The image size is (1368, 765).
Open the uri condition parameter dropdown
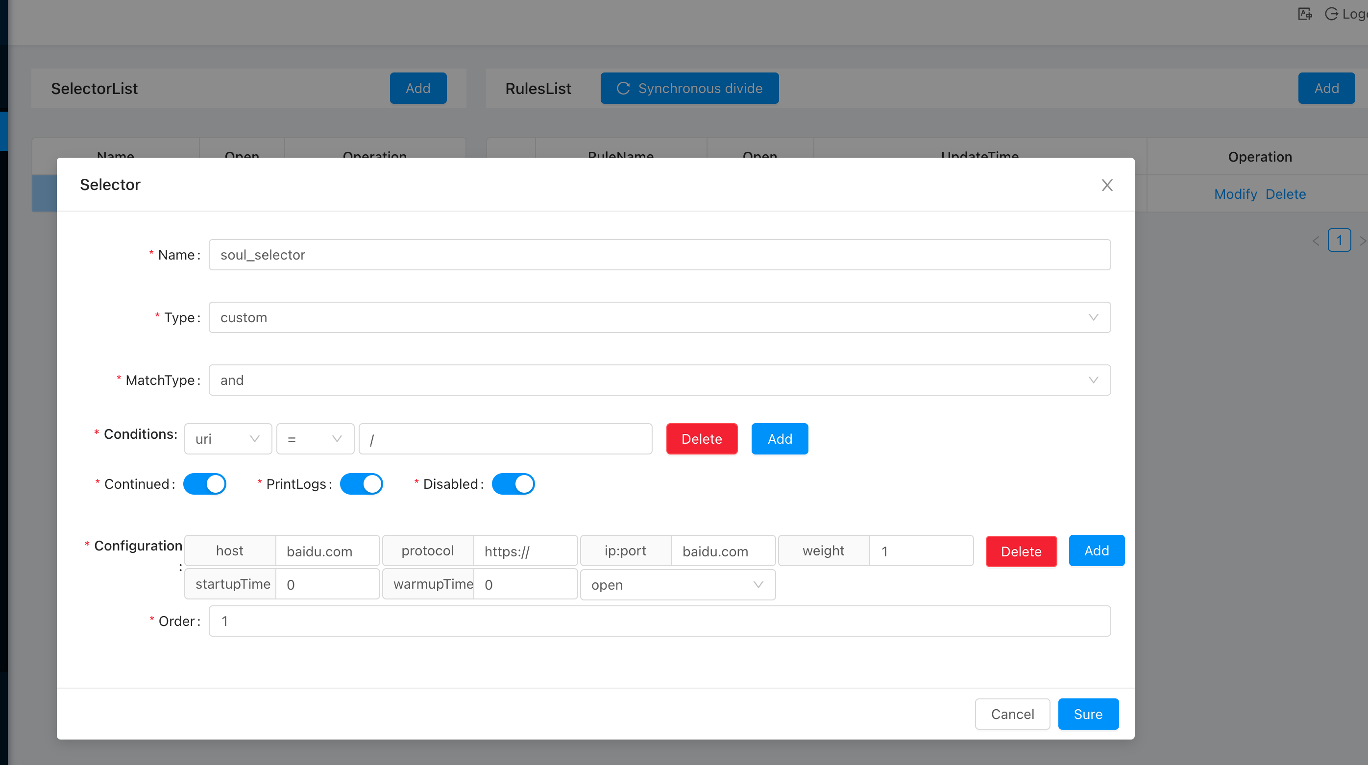point(228,439)
